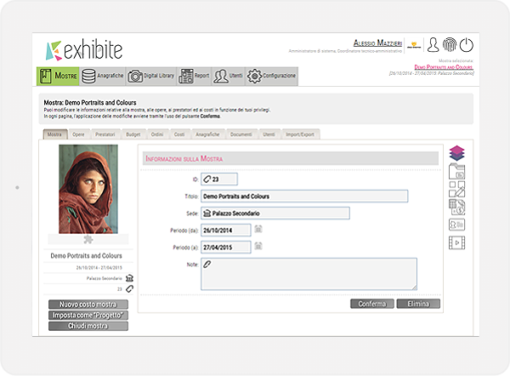
Task: Open the Digital Library section
Action: [x=151, y=77]
